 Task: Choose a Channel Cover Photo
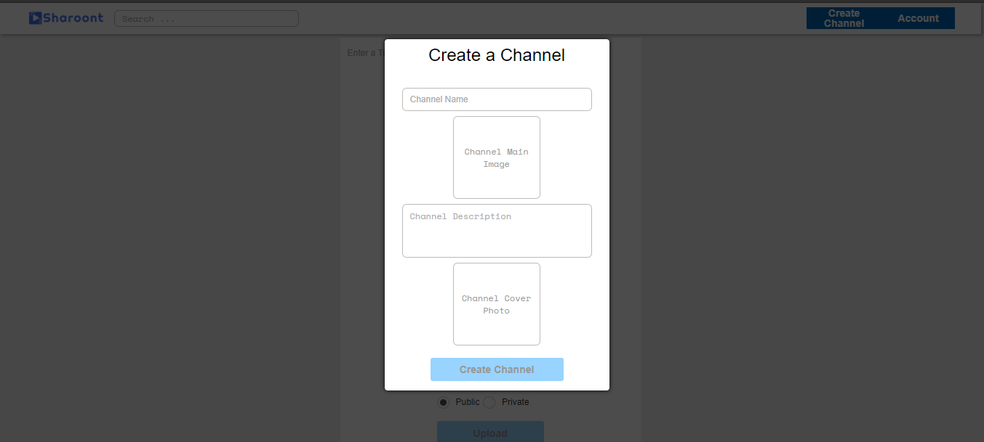click(x=497, y=304)
